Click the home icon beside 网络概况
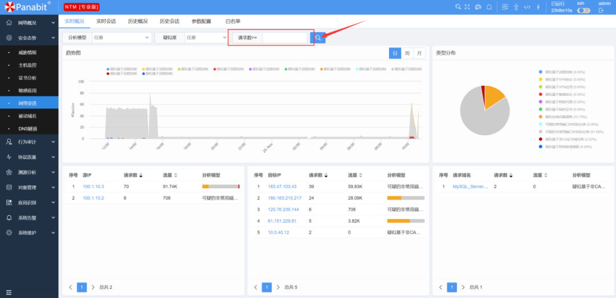 tap(9, 23)
